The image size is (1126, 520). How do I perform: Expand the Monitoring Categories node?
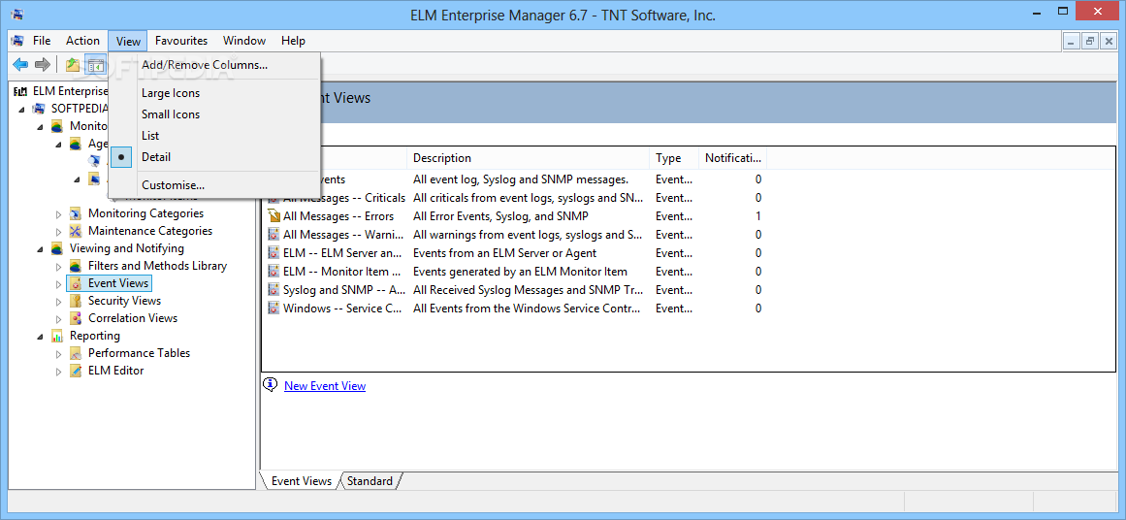pyautogui.click(x=59, y=214)
